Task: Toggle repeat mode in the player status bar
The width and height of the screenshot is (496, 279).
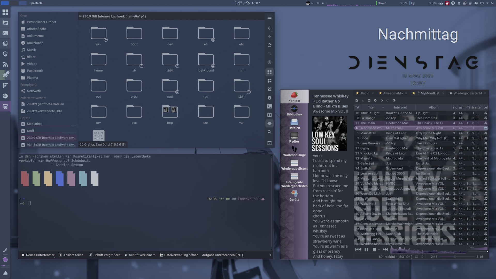Action: (x=416, y=257)
